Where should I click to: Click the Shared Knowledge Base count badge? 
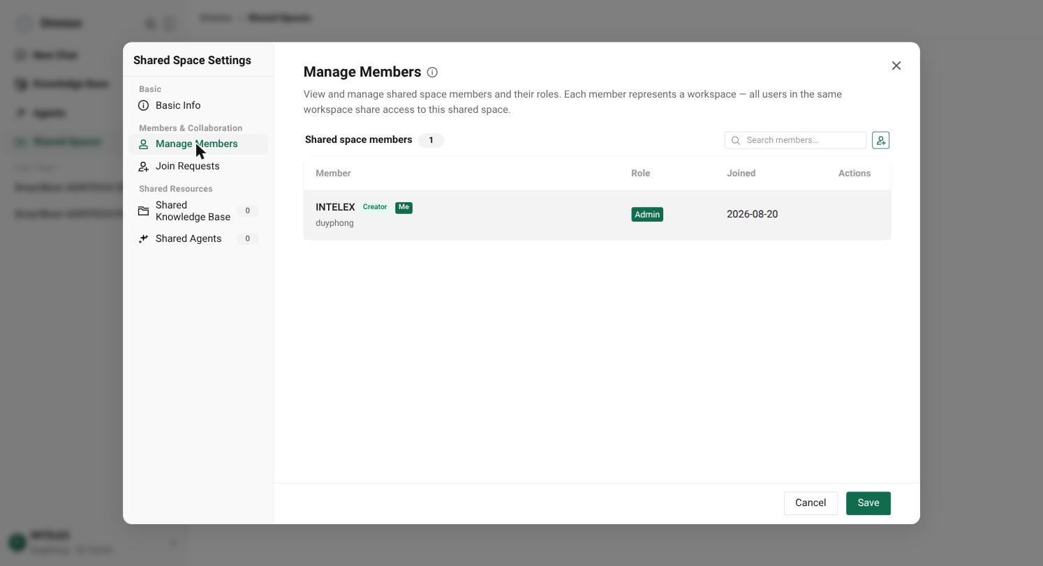tap(247, 211)
